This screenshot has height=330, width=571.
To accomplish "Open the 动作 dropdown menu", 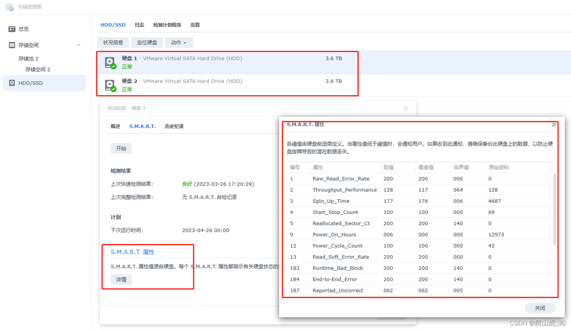I will coord(178,42).
